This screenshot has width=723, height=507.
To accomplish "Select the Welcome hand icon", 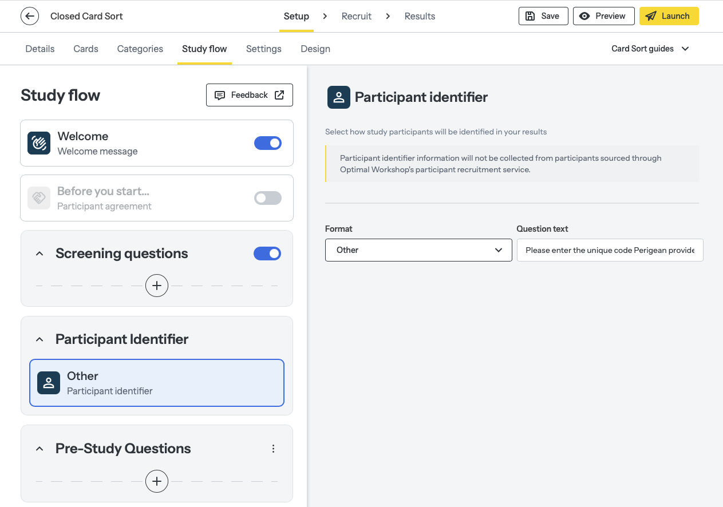I will click(38, 143).
